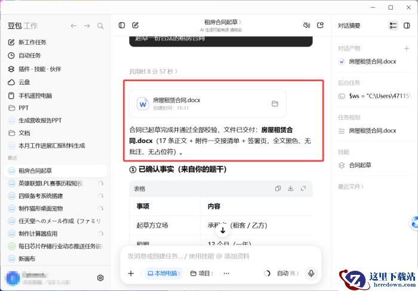Open 自动任务 in the sidebar
Image resolution: width=418 pixels, height=291 pixels.
point(24,55)
